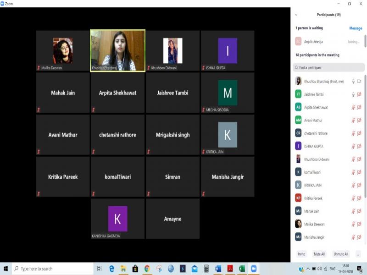367x275 pixels.
Task: Click Khushbu Bhardwaj's microphone icon in participants list
Action: click(x=353, y=81)
